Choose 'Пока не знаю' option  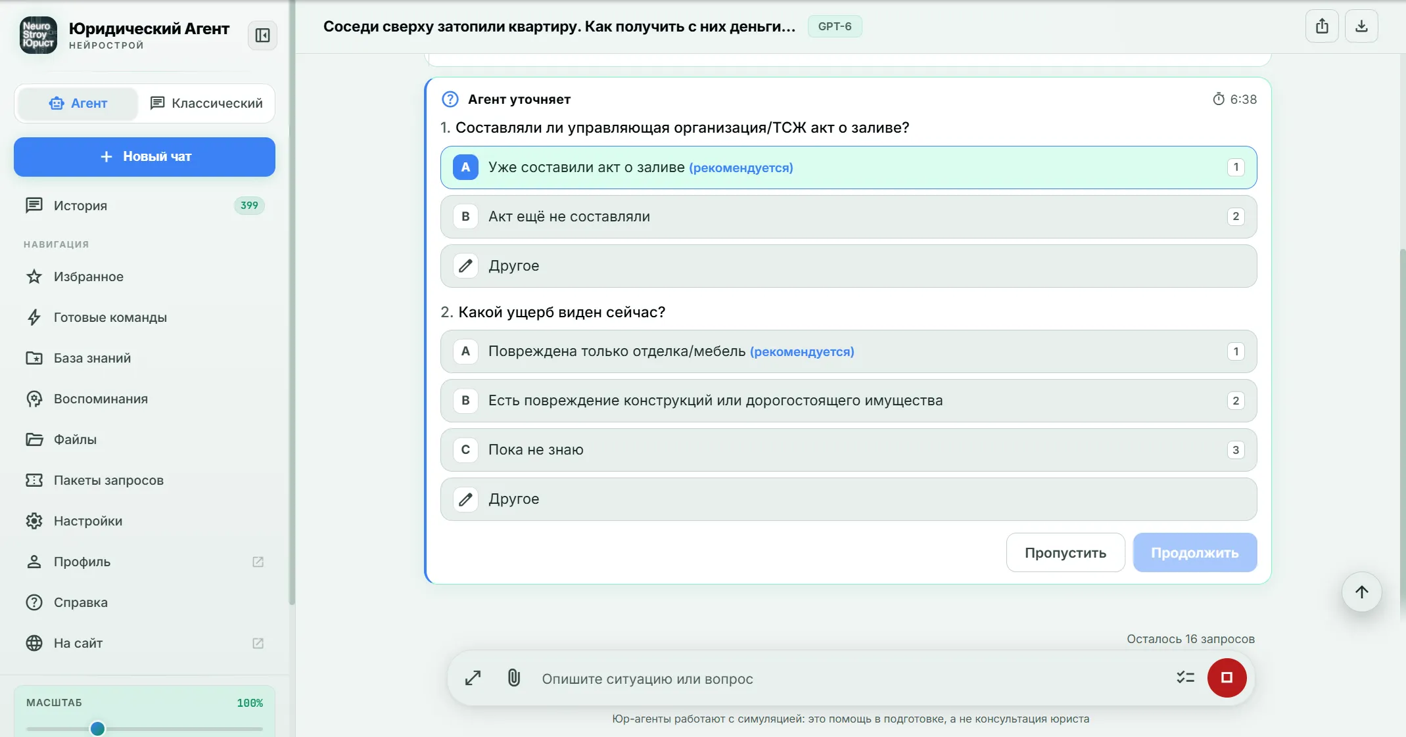[849, 450]
